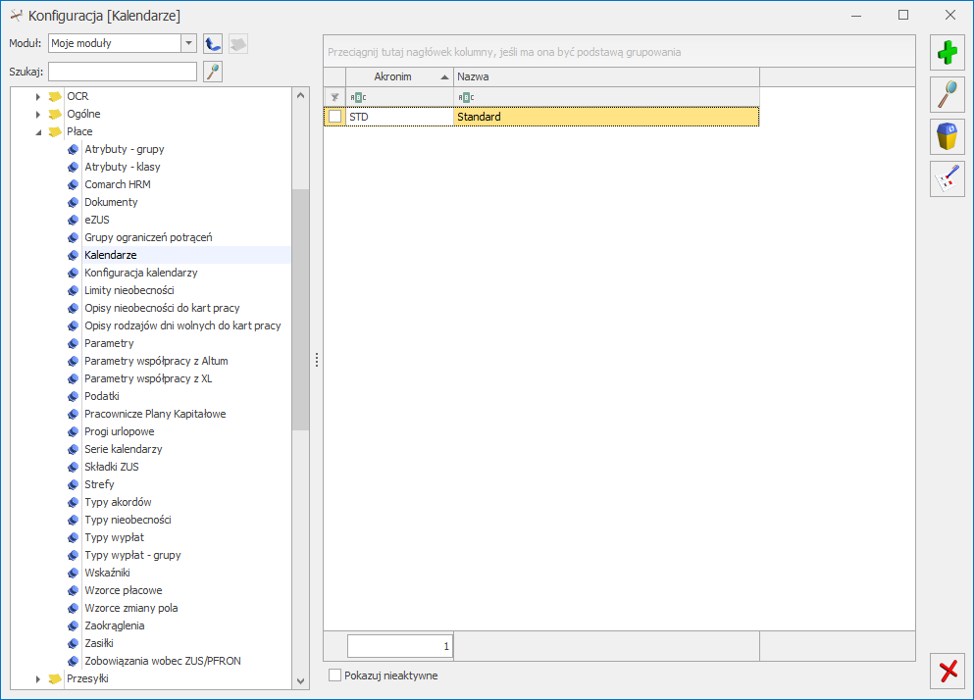Select Opisy nieobecności do kart pracy

pos(162,308)
